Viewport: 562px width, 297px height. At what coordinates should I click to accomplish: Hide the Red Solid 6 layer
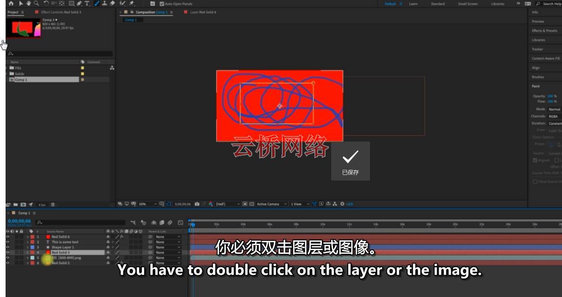coord(7,237)
